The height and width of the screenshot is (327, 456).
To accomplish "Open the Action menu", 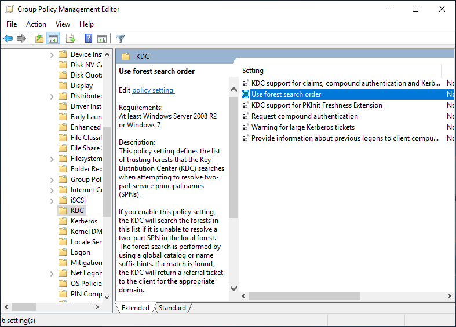I will (36, 24).
